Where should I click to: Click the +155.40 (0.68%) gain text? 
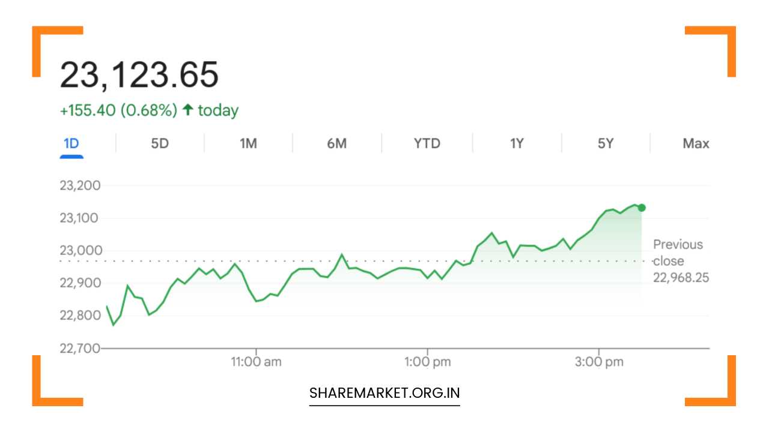(118, 110)
